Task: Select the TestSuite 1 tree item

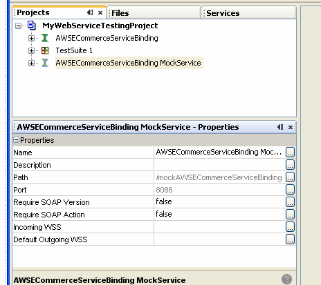Action: tap(74, 50)
